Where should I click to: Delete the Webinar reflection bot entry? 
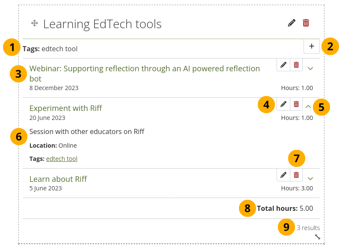[296, 65]
